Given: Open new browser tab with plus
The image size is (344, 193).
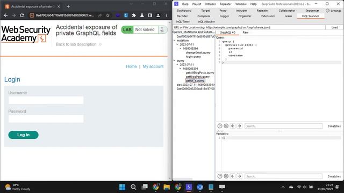Looking at the screenshot, I should pos(68,6).
